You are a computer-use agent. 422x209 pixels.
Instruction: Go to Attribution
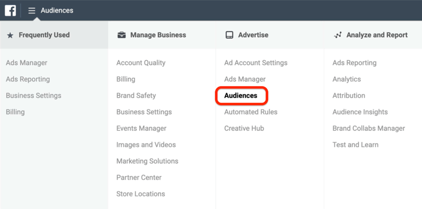click(x=349, y=96)
